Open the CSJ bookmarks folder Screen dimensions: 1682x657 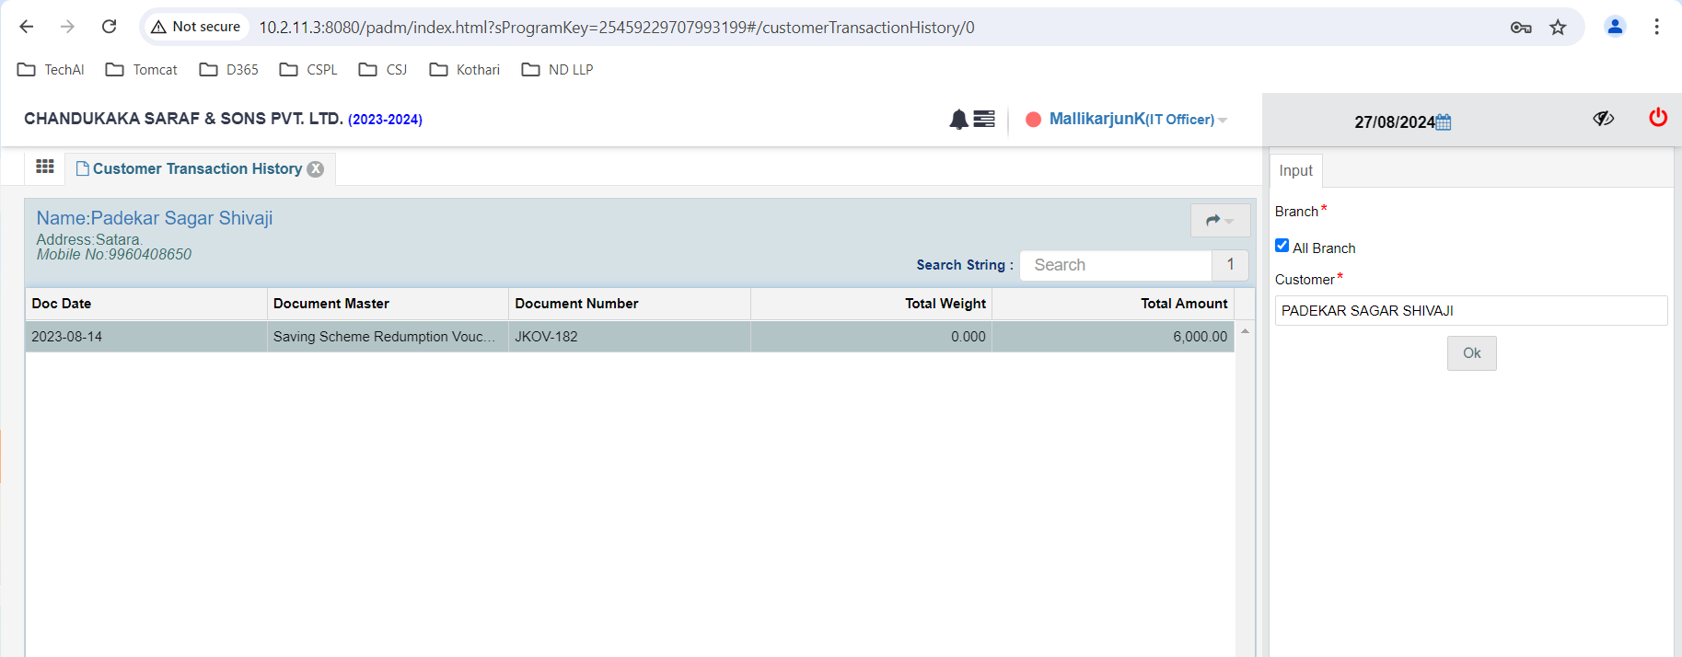point(383,70)
